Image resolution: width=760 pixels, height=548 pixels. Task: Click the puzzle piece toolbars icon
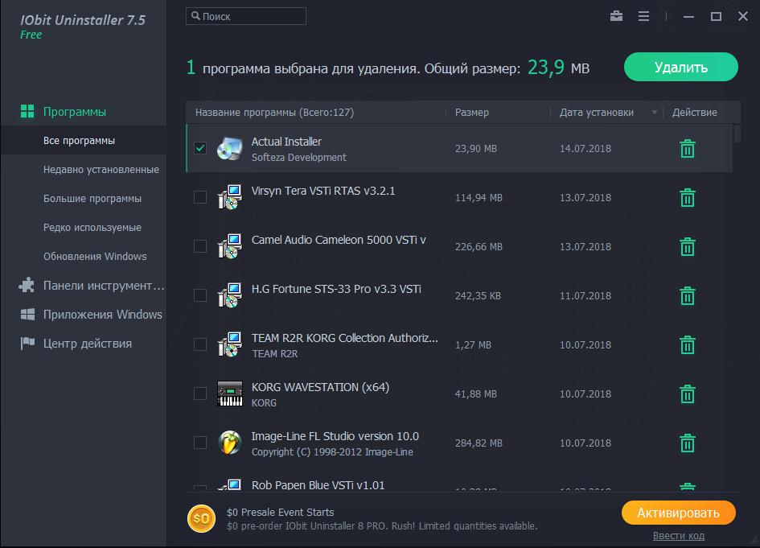pos(27,285)
